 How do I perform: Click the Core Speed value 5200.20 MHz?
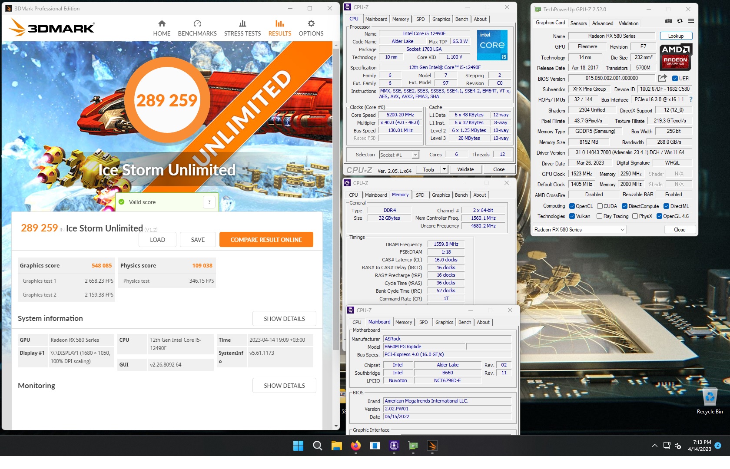click(x=400, y=115)
